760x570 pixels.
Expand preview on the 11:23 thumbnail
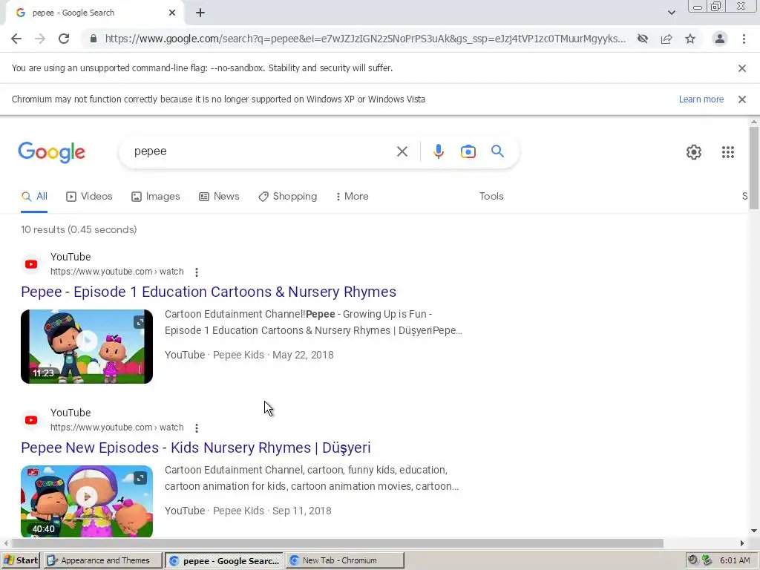140,322
